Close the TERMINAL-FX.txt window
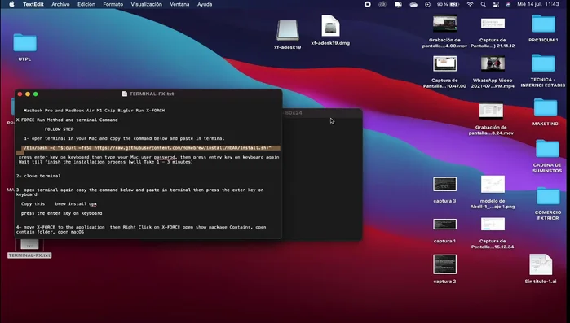 click(20, 94)
